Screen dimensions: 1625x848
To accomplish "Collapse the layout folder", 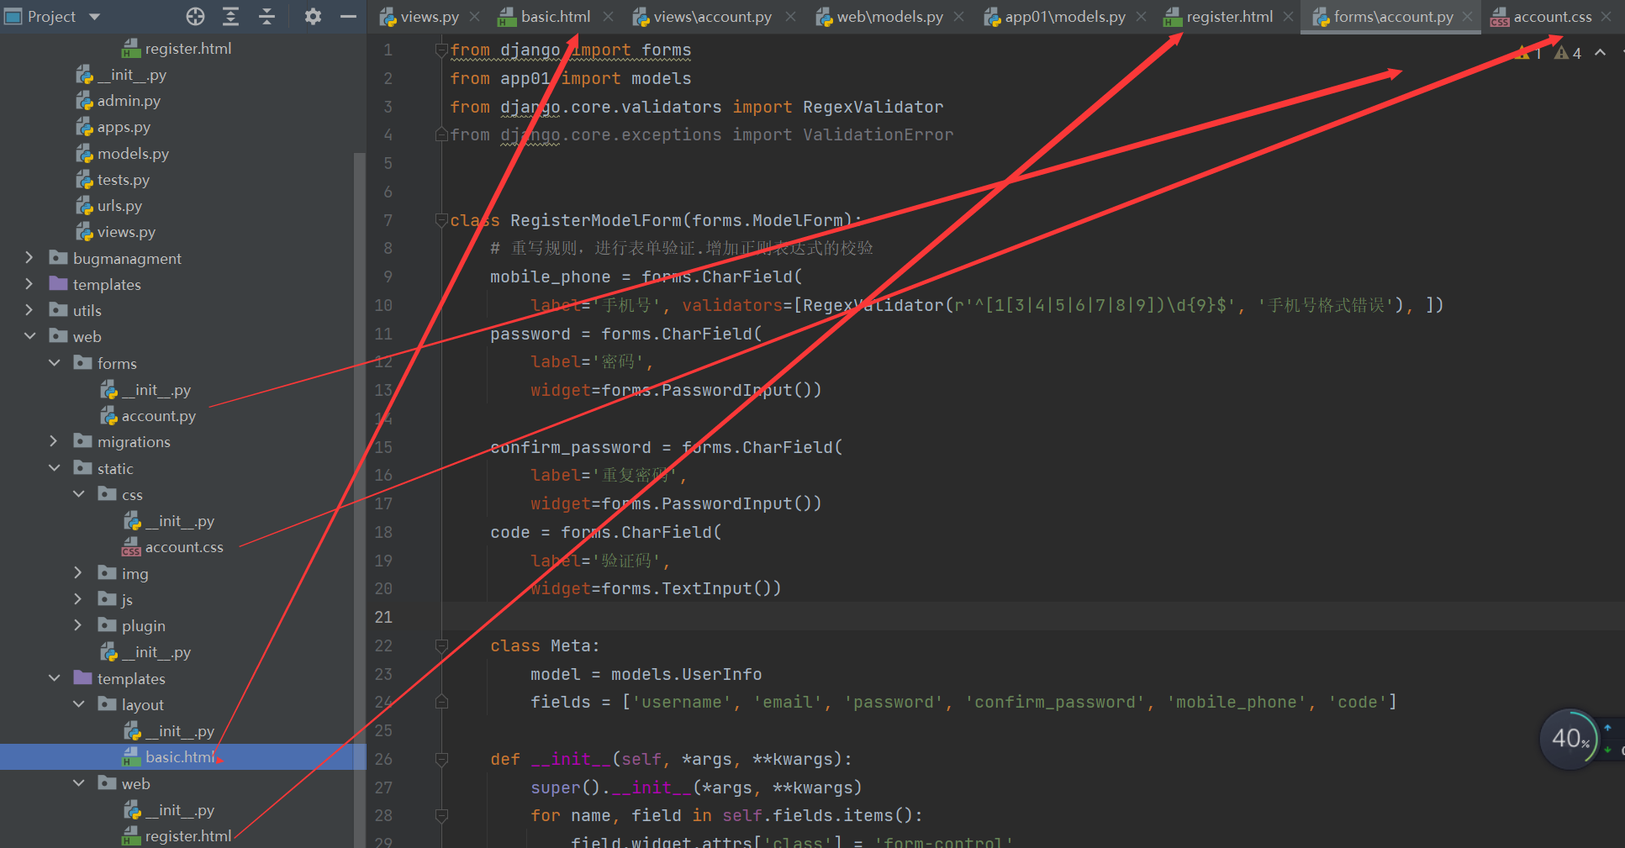I will point(79,704).
